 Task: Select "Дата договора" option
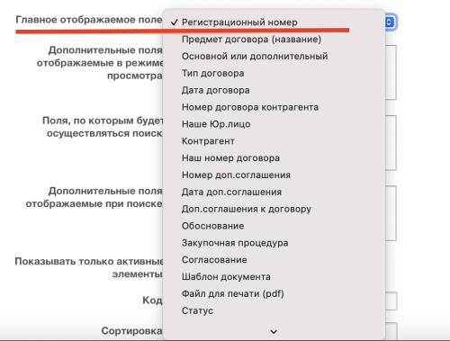274,90
